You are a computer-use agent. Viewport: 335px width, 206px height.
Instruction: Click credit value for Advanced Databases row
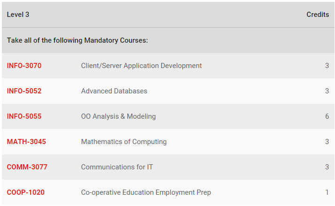[327, 91]
